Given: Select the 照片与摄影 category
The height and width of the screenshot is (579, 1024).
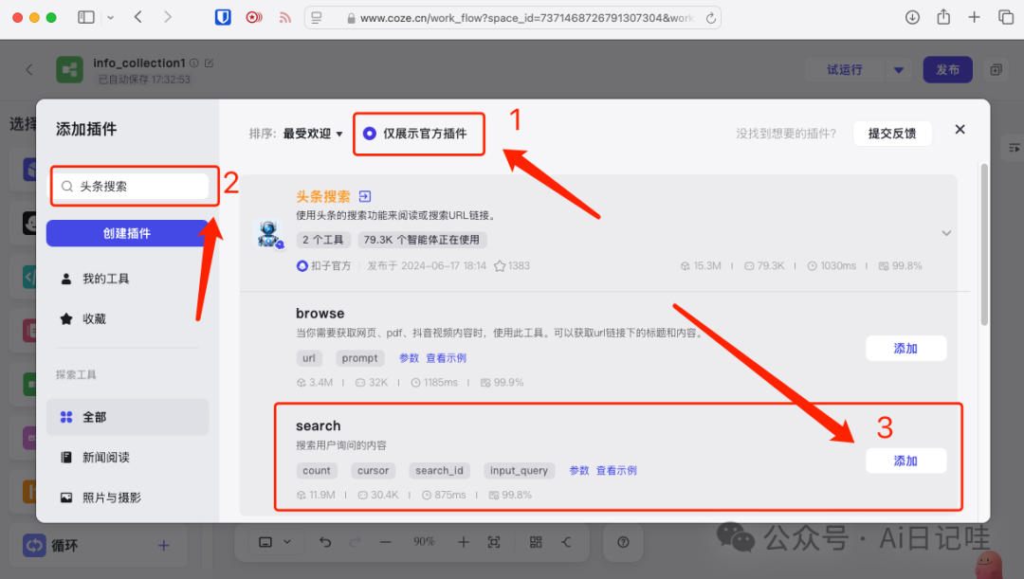Looking at the screenshot, I should tap(127, 498).
